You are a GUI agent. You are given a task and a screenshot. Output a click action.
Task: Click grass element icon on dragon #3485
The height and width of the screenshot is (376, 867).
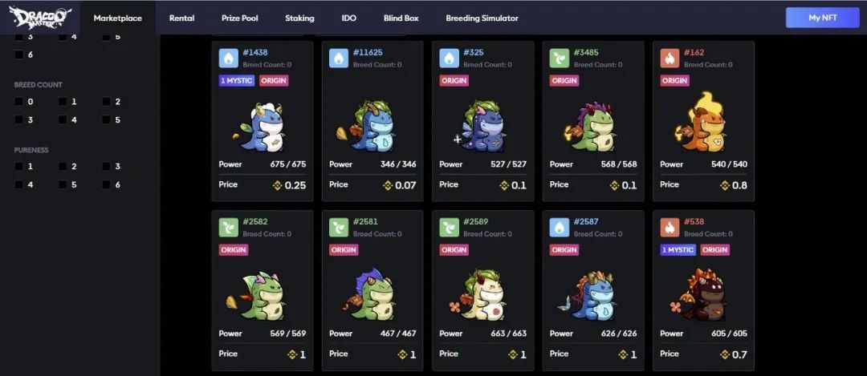[x=560, y=58]
